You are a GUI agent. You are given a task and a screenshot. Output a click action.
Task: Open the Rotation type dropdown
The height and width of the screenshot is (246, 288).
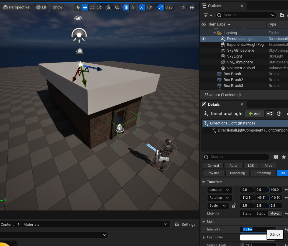click(220, 198)
